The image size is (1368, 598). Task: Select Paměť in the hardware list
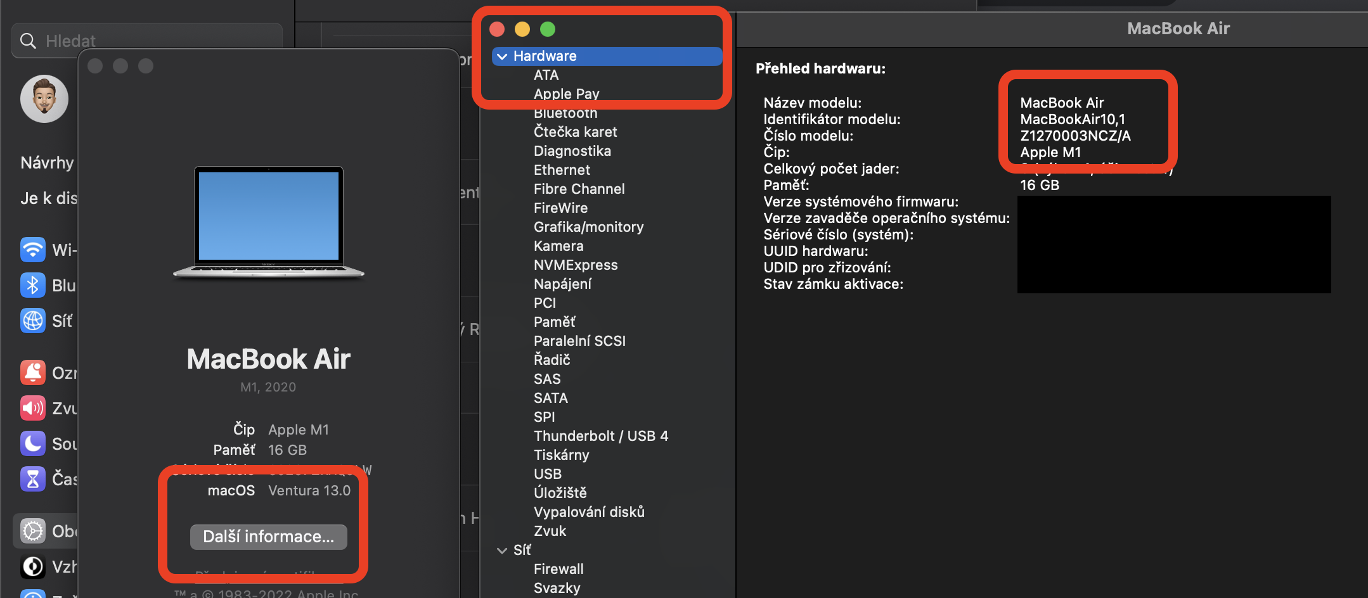555,322
